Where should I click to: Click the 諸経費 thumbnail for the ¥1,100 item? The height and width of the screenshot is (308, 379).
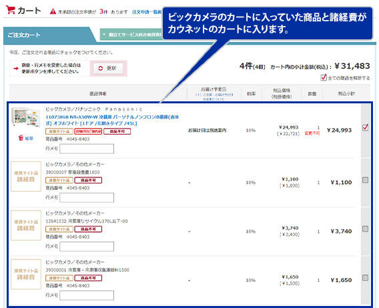(x=26, y=177)
